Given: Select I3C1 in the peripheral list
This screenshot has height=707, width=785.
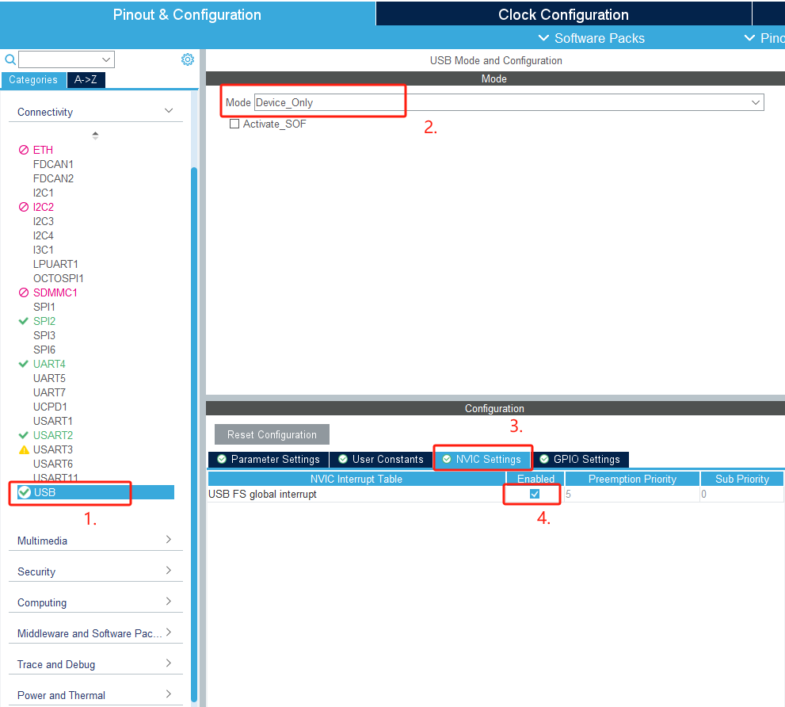Looking at the screenshot, I should 43,250.
